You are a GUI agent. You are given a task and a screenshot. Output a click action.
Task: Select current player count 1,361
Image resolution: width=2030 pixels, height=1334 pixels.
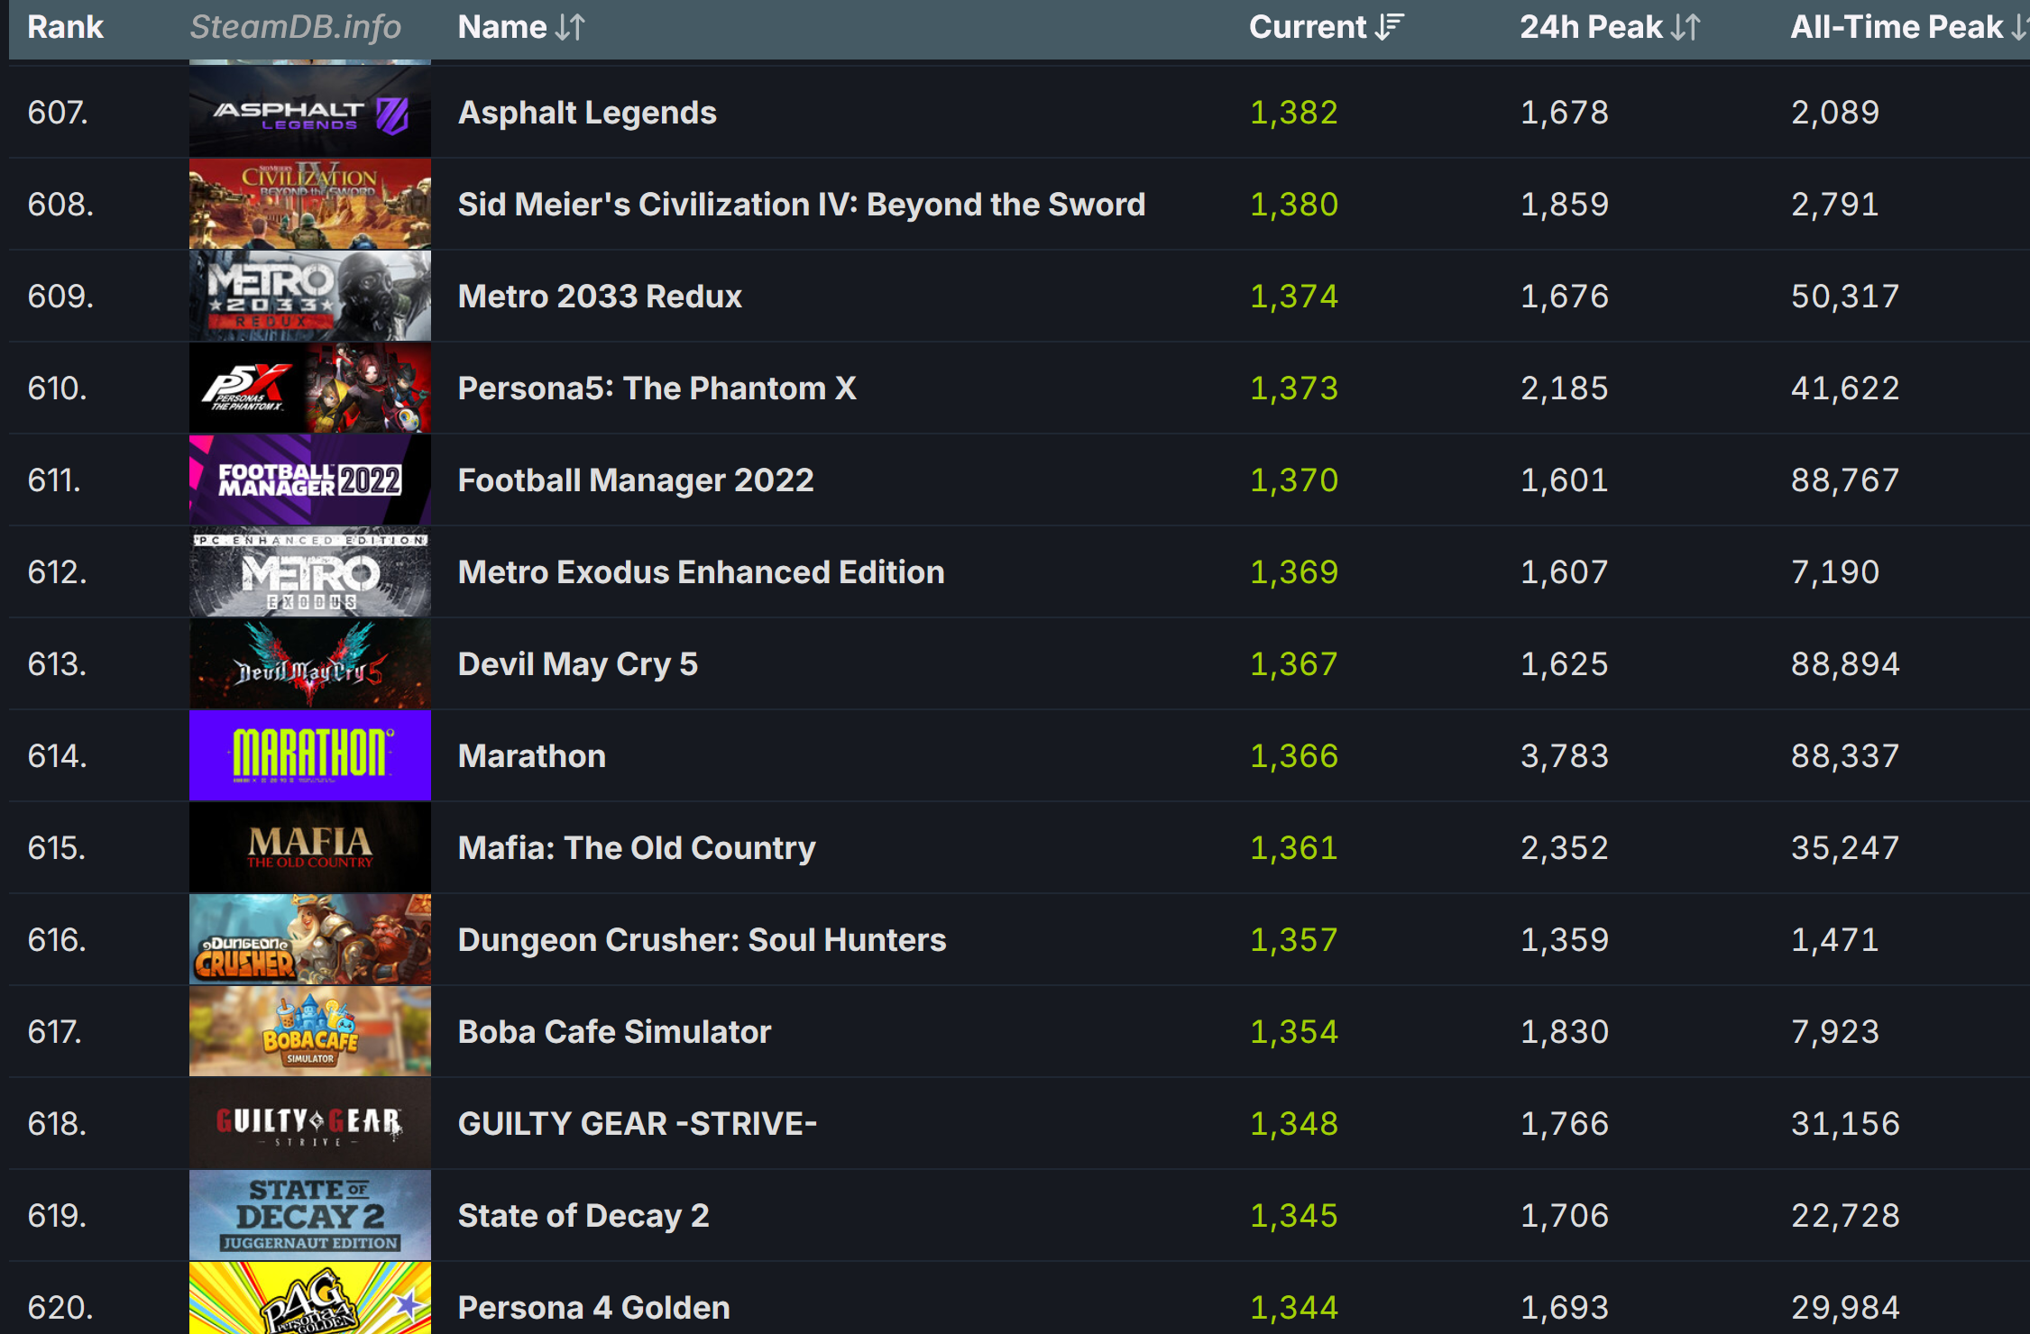(x=1294, y=848)
